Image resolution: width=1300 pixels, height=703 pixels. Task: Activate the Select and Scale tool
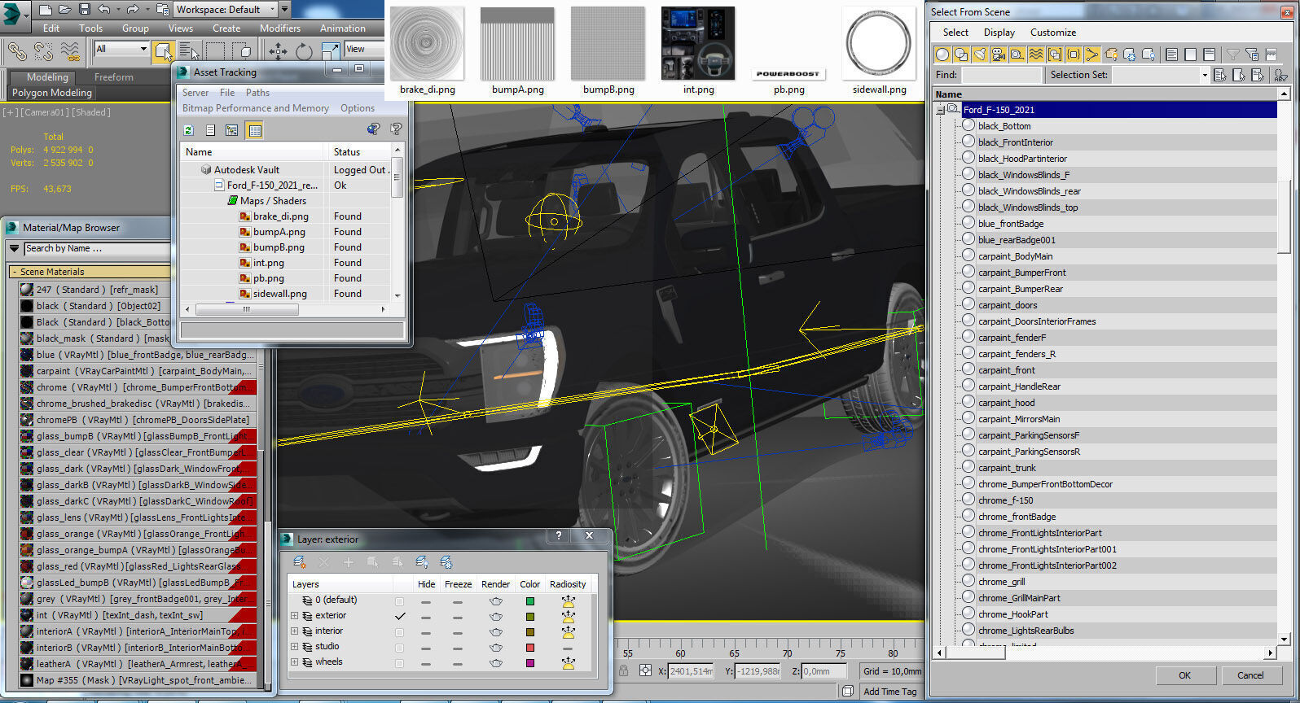tap(330, 51)
